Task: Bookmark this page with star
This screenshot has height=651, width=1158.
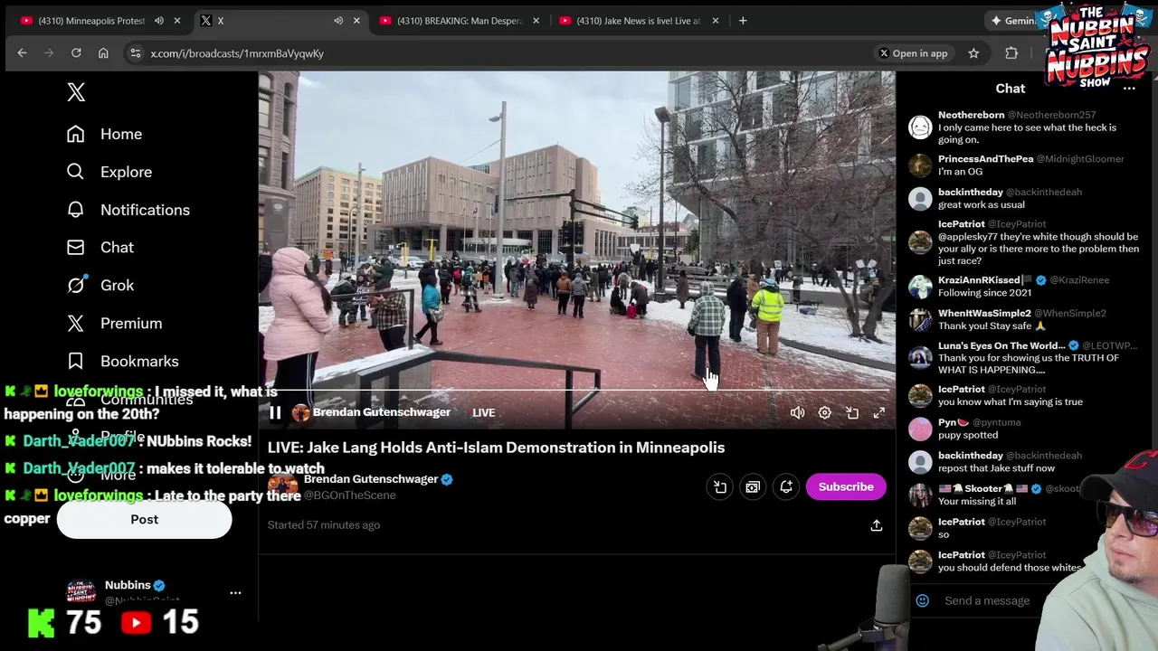Action: pyautogui.click(x=973, y=53)
